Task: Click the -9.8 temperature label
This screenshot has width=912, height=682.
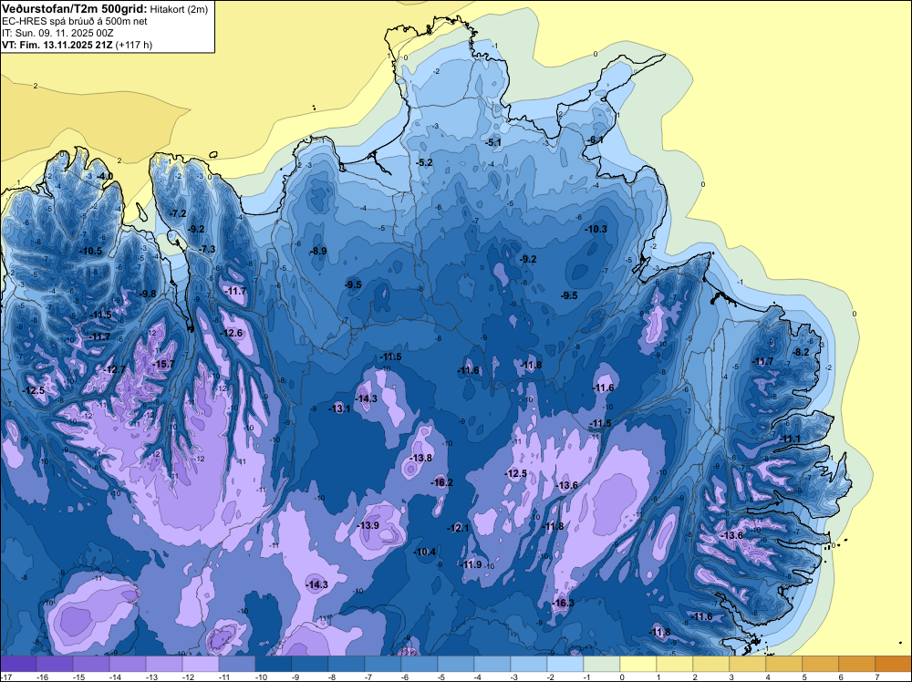Action: (148, 294)
